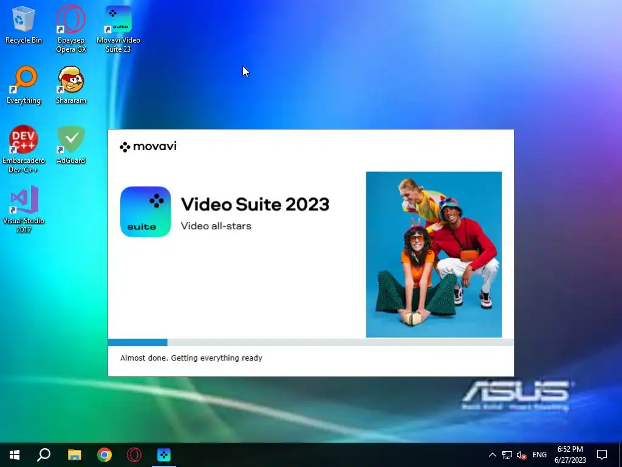622x467 pixels.
Task: Click the loading progress bar
Action: [310, 342]
